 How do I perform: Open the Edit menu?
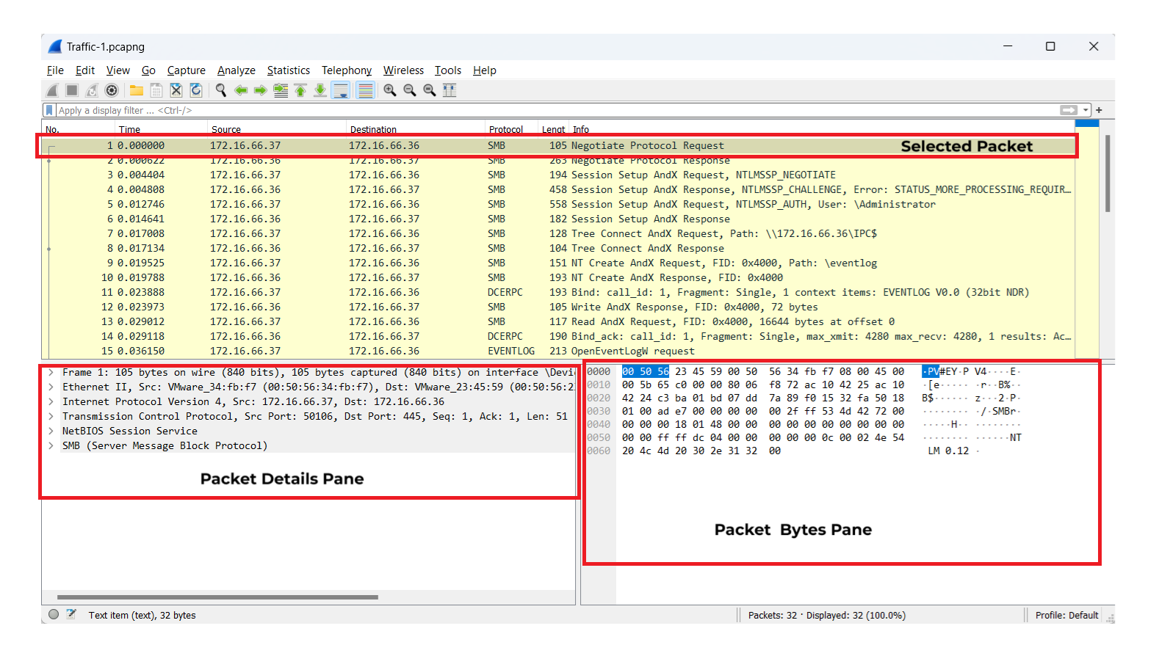85,70
